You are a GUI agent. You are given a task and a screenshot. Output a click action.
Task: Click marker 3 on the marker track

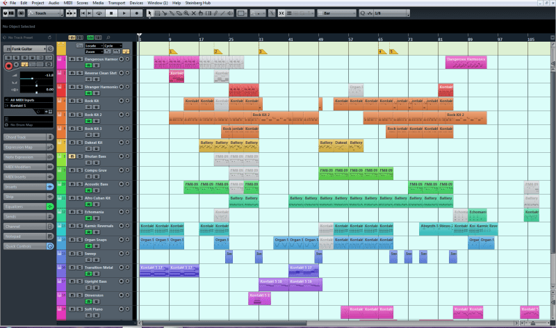(263, 51)
